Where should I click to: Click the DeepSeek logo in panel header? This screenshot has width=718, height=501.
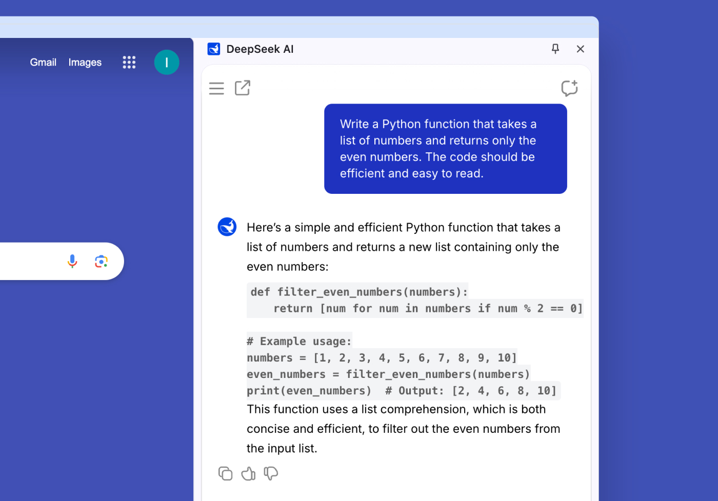[x=214, y=49]
